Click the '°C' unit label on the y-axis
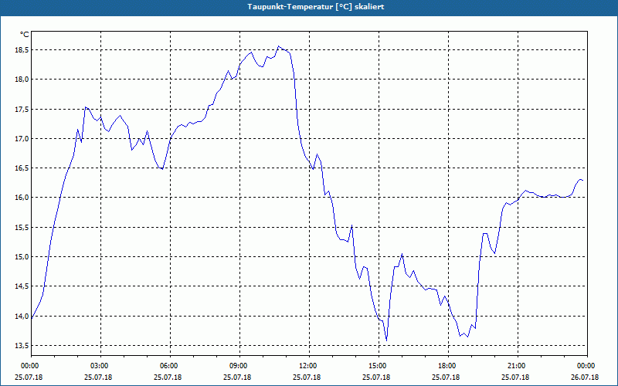This screenshot has width=618, height=386. pyautogui.click(x=25, y=35)
